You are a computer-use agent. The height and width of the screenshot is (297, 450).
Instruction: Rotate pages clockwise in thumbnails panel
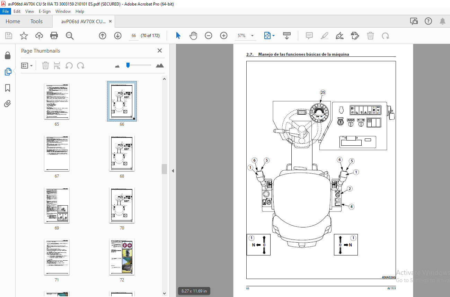pyautogui.click(x=81, y=65)
